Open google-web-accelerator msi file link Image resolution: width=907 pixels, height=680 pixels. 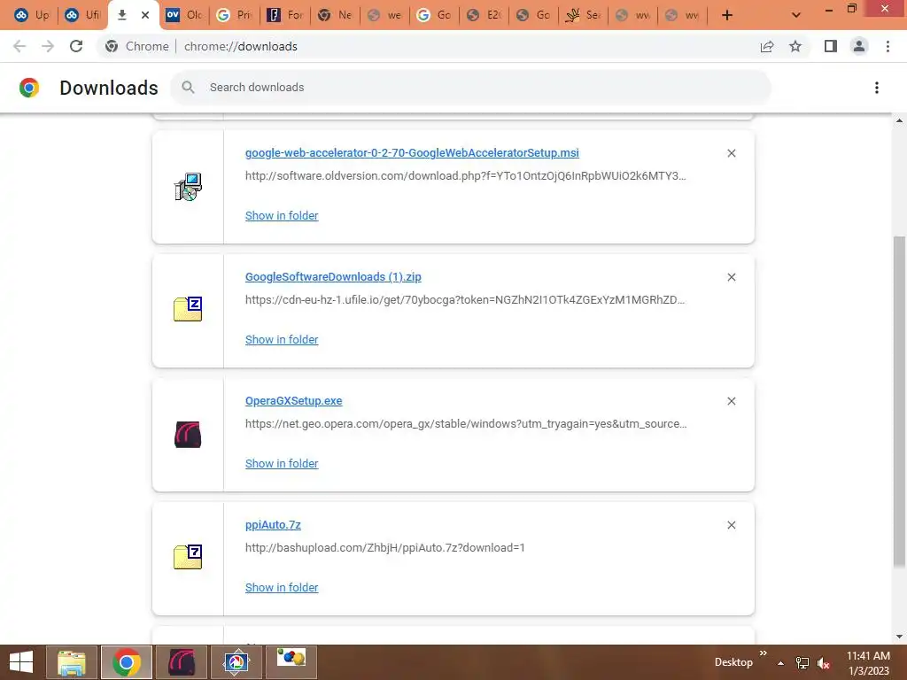[412, 152]
